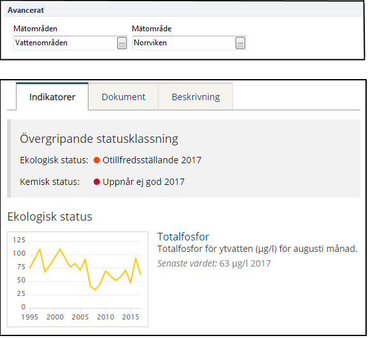This screenshot has width=368, height=338.
Task: Open the Beskrivning tab
Action: [x=195, y=96]
